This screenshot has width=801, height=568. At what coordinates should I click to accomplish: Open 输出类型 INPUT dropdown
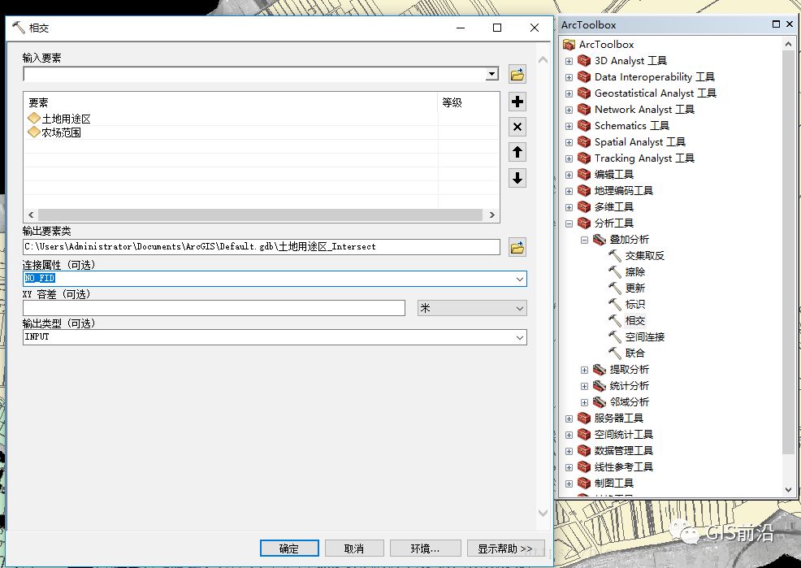pyautogui.click(x=520, y=337)
